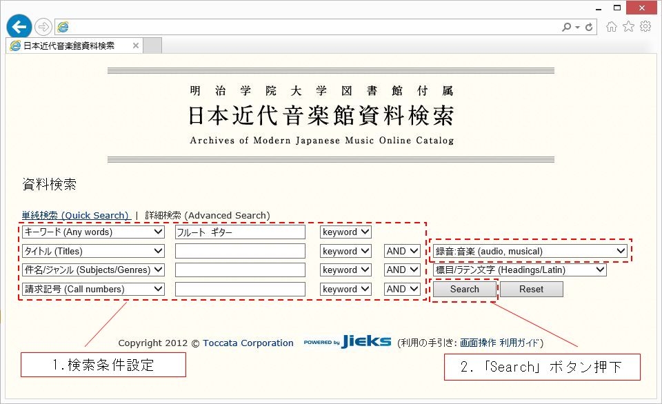
Task: Open browser settings gear icon
Action: [645, 27]
